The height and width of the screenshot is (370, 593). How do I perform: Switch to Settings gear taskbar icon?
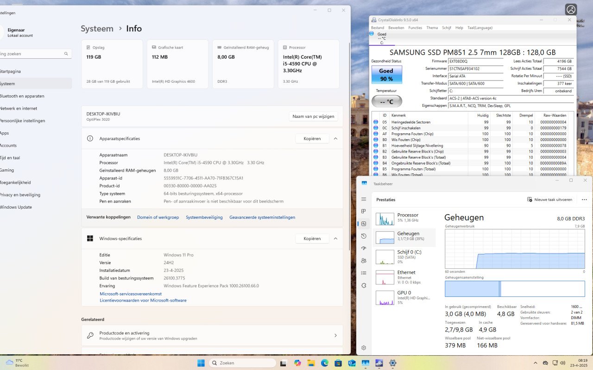[393, 363]
